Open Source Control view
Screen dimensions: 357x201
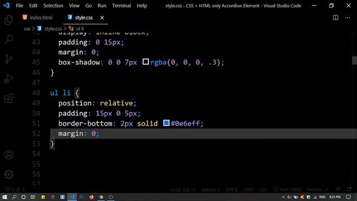[x=9, y=59]
